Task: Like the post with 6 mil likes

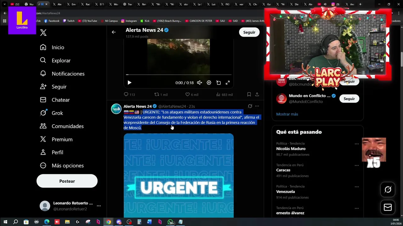Action: [x=192, y=94]
